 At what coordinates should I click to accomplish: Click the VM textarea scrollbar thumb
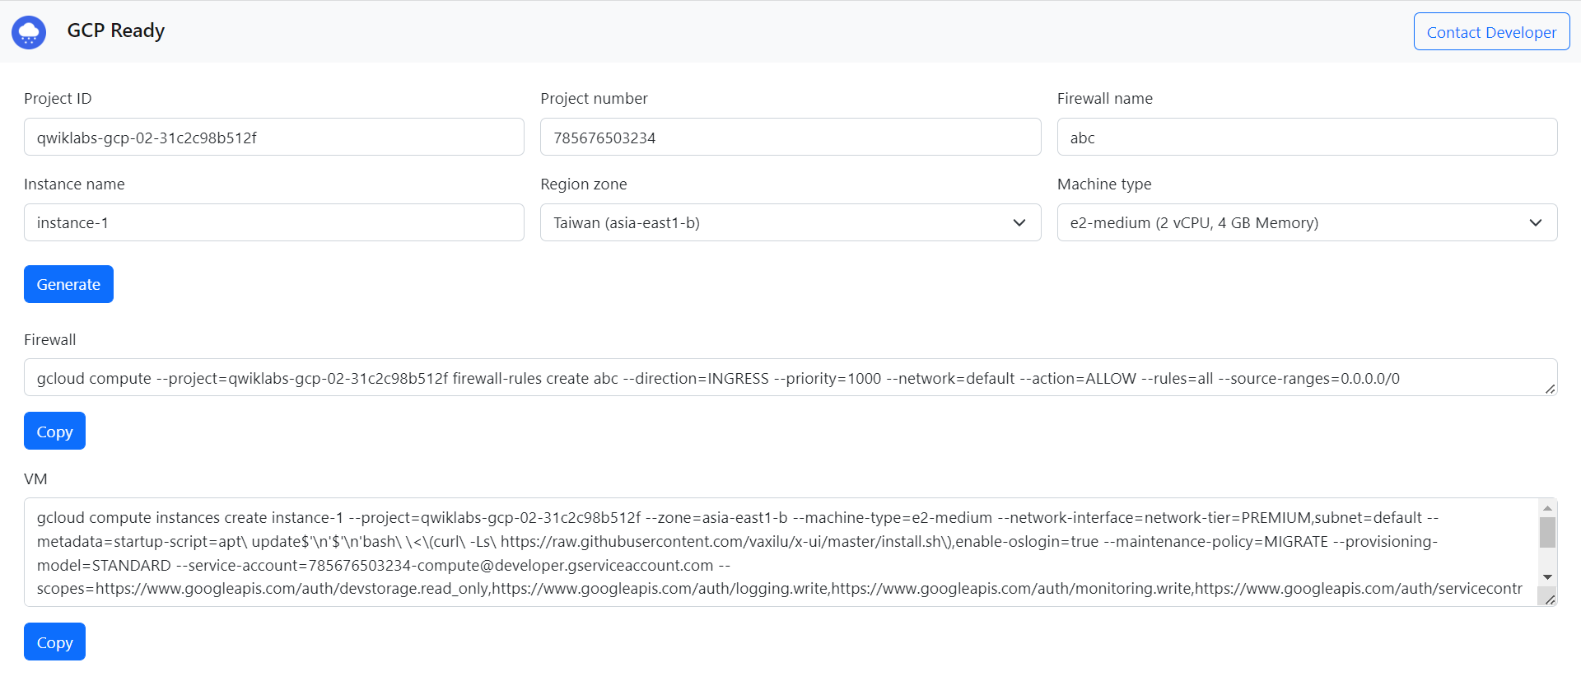click(x=1547, y=532)
